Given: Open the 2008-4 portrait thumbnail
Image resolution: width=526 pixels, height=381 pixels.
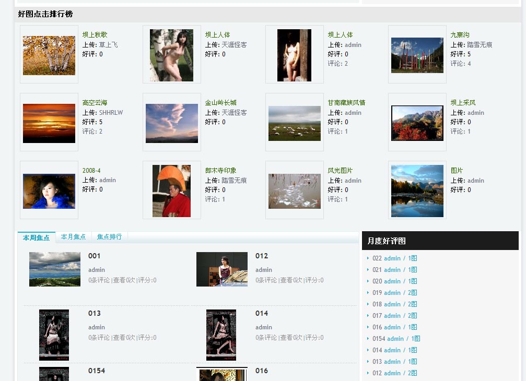Looking at the screenshot, I should point(49,192).
